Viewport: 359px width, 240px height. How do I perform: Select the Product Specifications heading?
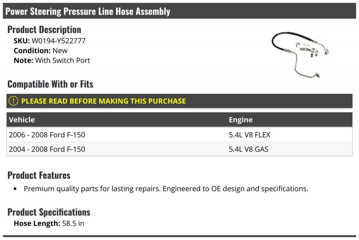click(x=49, y=212)
